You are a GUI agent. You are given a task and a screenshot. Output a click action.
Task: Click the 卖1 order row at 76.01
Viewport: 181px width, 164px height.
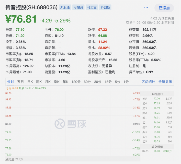157,118
